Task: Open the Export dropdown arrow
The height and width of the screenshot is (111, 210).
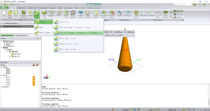Action: [37, 18]
